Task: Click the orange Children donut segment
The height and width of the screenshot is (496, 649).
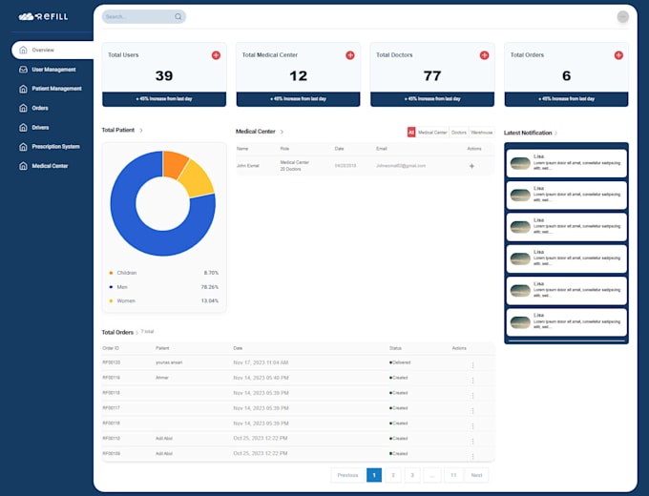Action: click(x=174, y=164)
